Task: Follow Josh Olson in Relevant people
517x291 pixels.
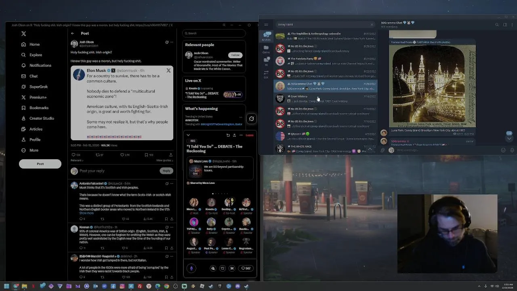Action: pos(235,55)
